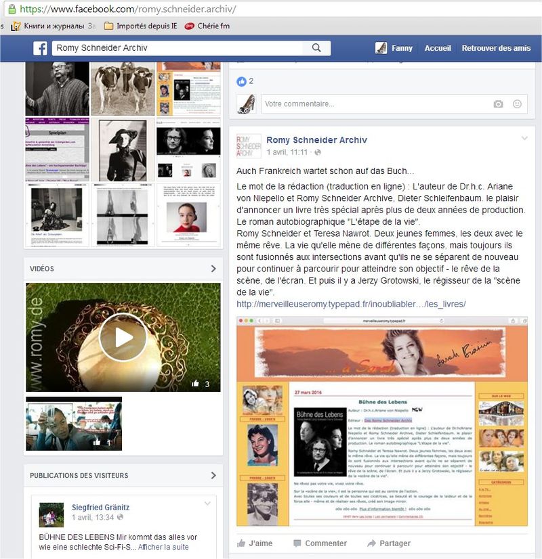Expand the VIDÉOS section arrow
542x559 pixels.
coord(213,269)
